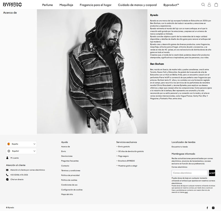Click the Ayuda footer heading
Image resolution: width=221 pixels, height=211 pixels.
(65, 142)
